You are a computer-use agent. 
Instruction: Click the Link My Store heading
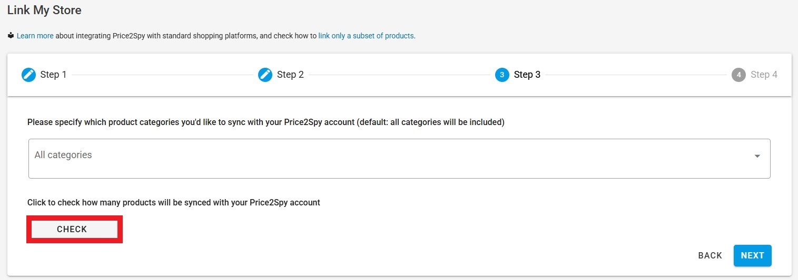pyautogui.click(x=44, y=9)
